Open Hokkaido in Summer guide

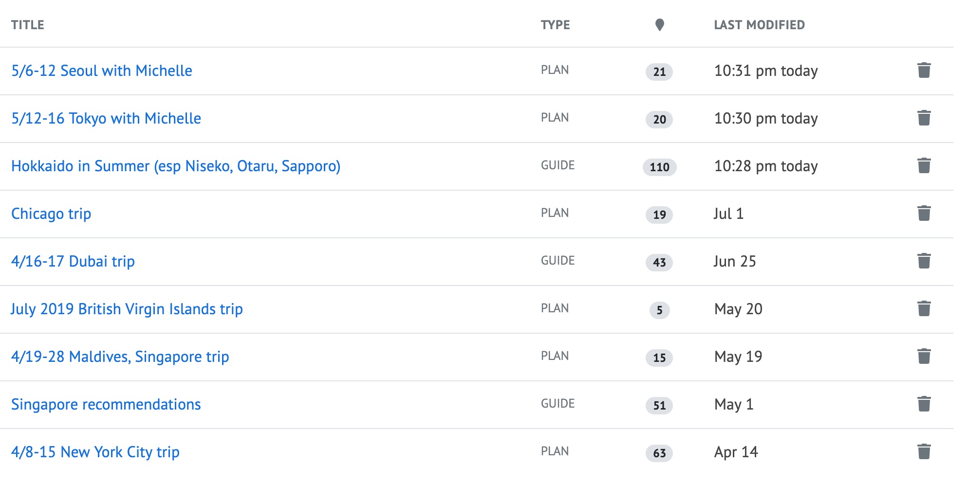[x=176, y=166]
